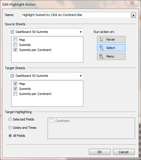This screenshot has width=141, height=160.
Task: Check Summits per Continent target sheet
Action: point(15,94)
